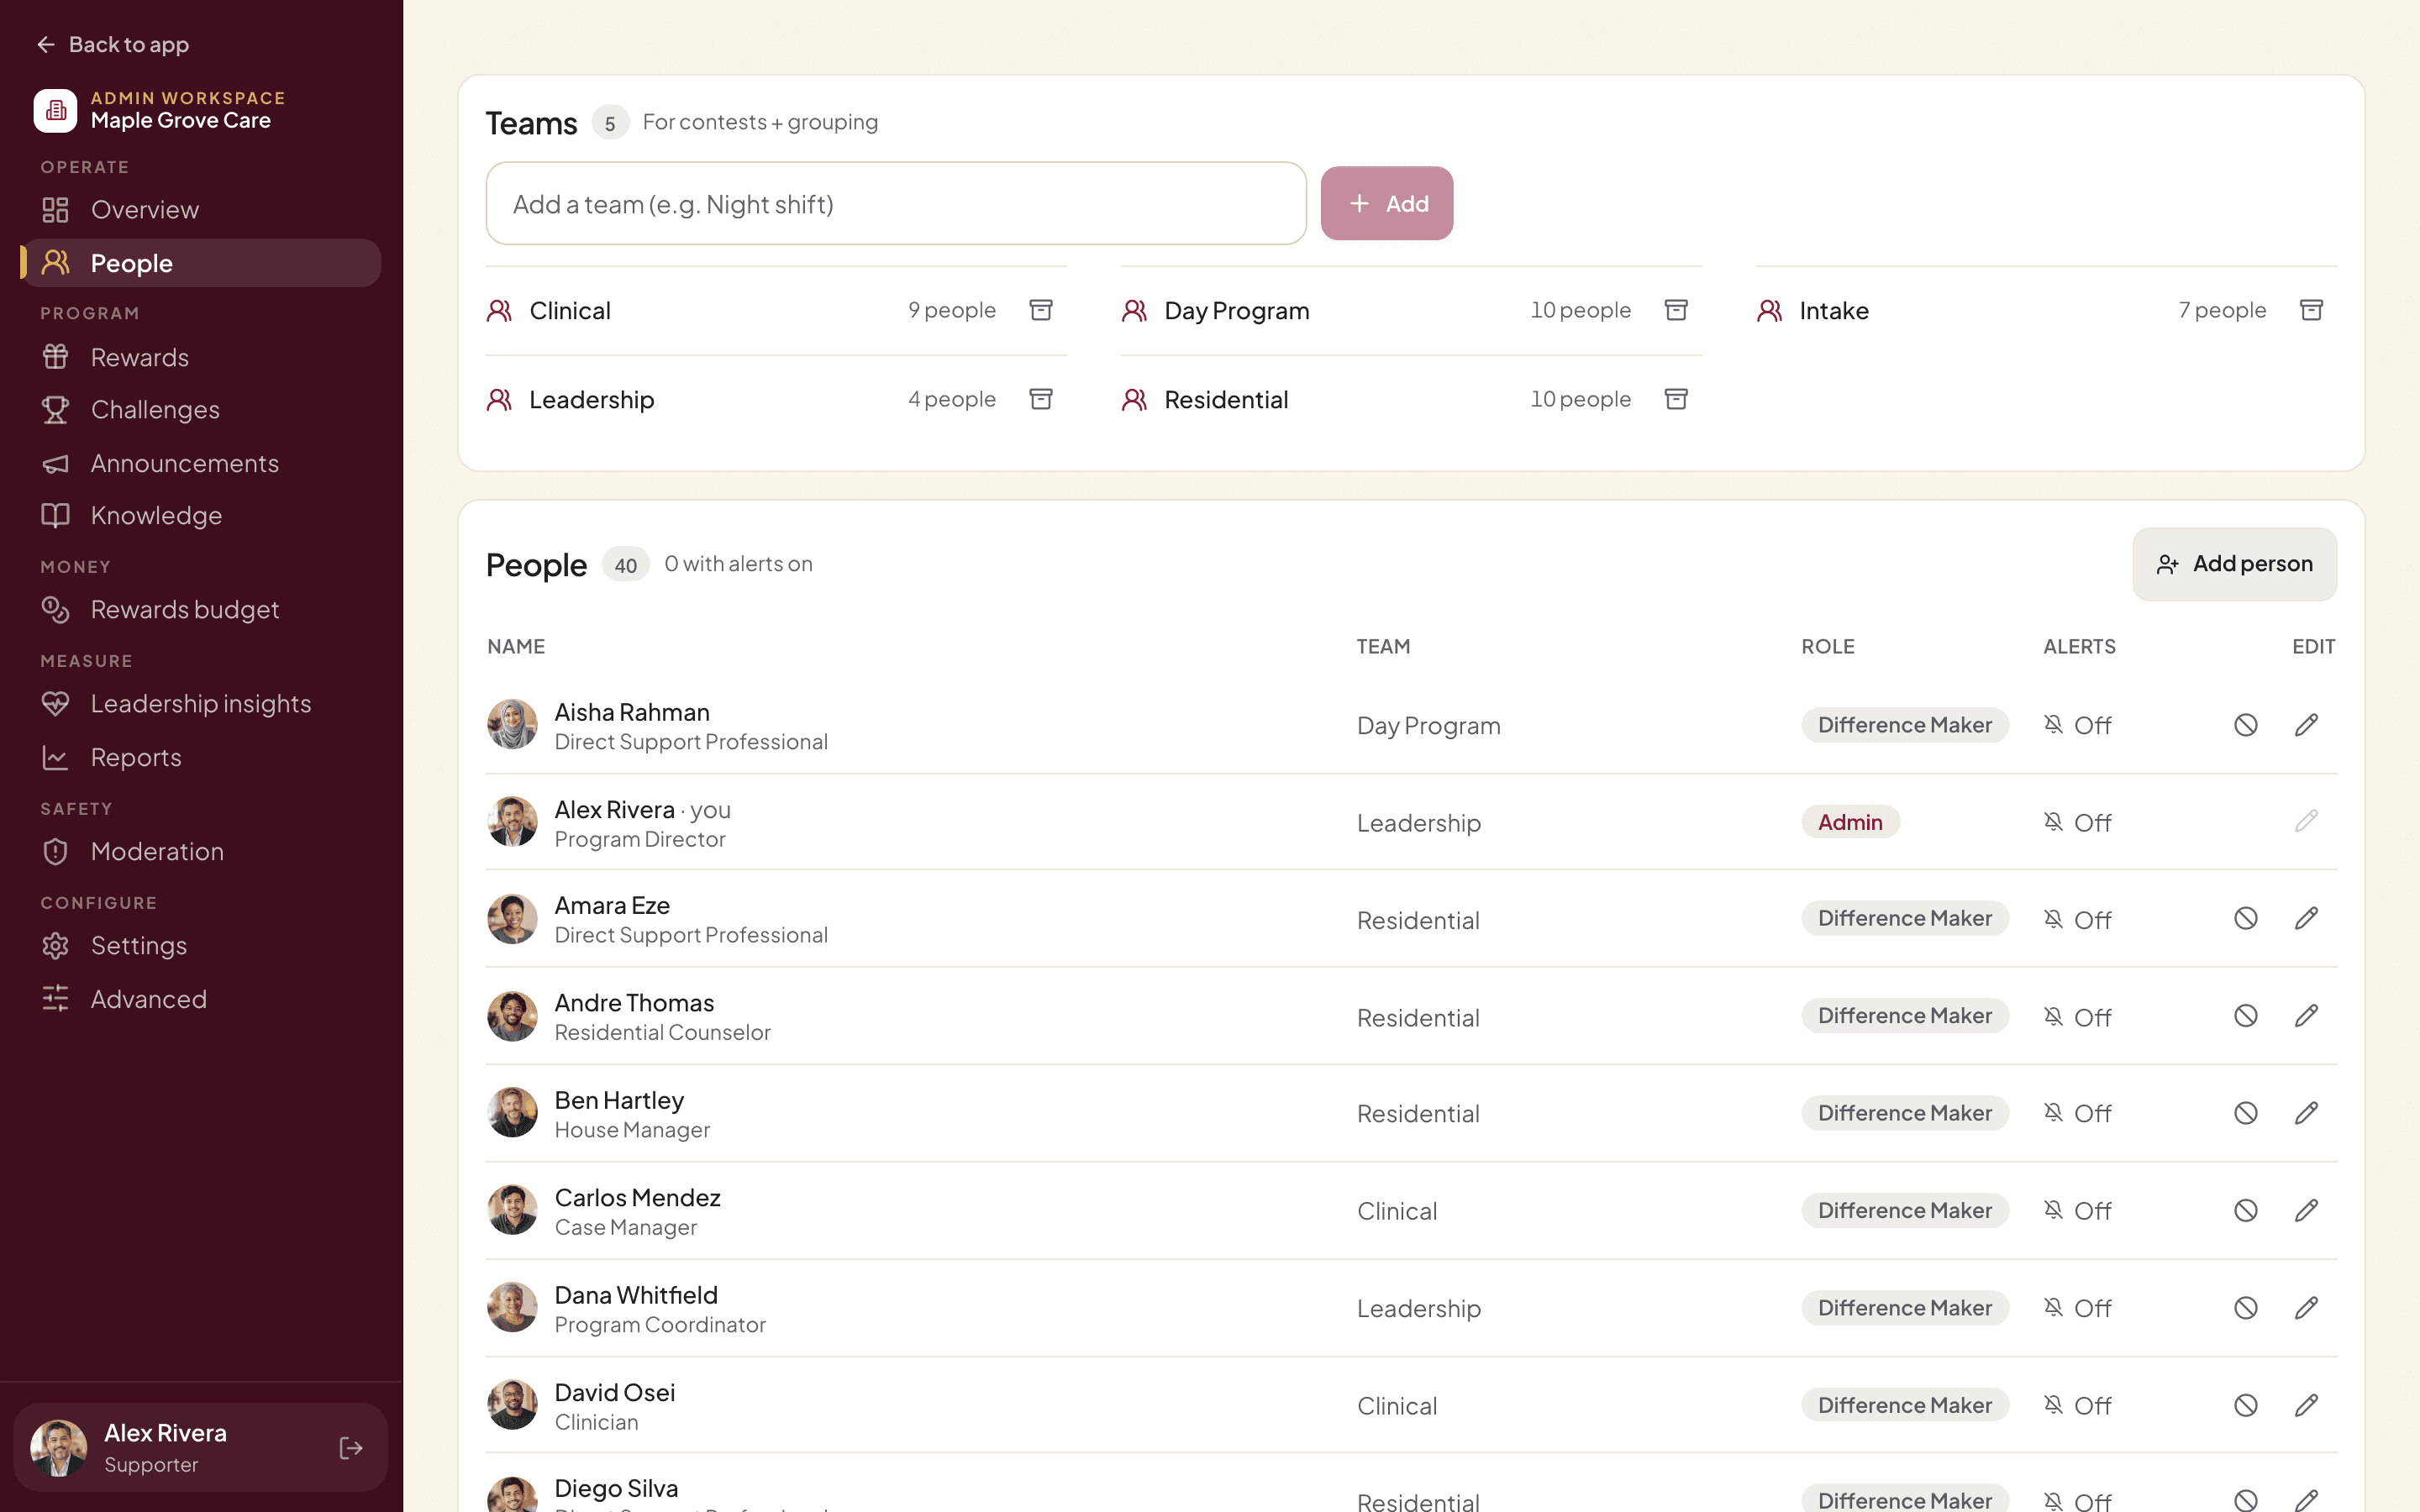Click Dana Whitfield's avatar photo

pyautogui.click(x=512, y=1308)
